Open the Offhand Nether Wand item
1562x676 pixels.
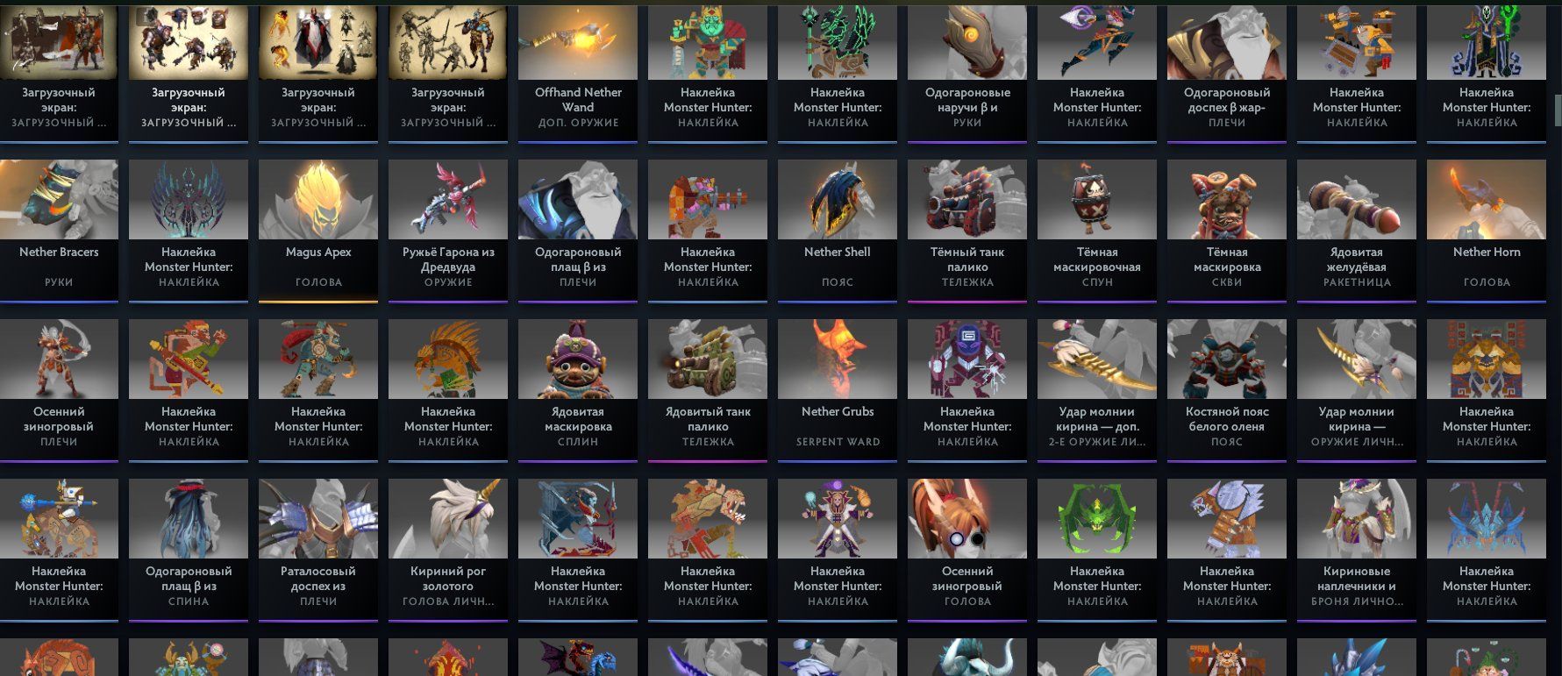[x=578, y=71]
